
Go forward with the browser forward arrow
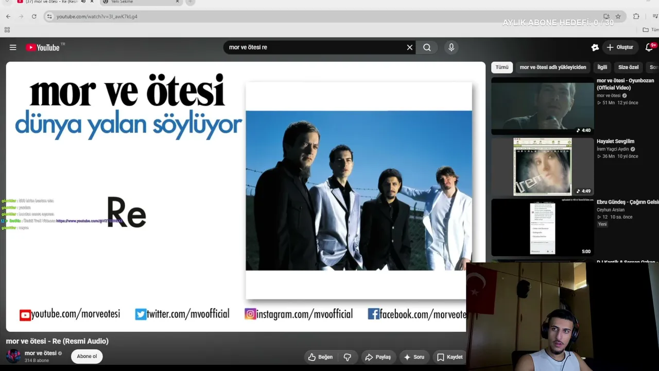(21, 16)
